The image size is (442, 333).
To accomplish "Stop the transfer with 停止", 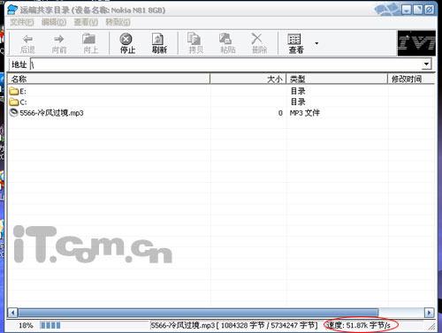I will coord(127,43).
